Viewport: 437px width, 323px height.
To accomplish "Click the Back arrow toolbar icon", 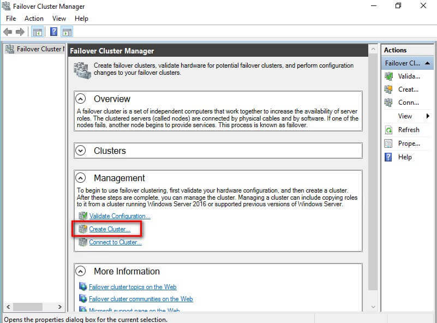I will tap(8, 32).
